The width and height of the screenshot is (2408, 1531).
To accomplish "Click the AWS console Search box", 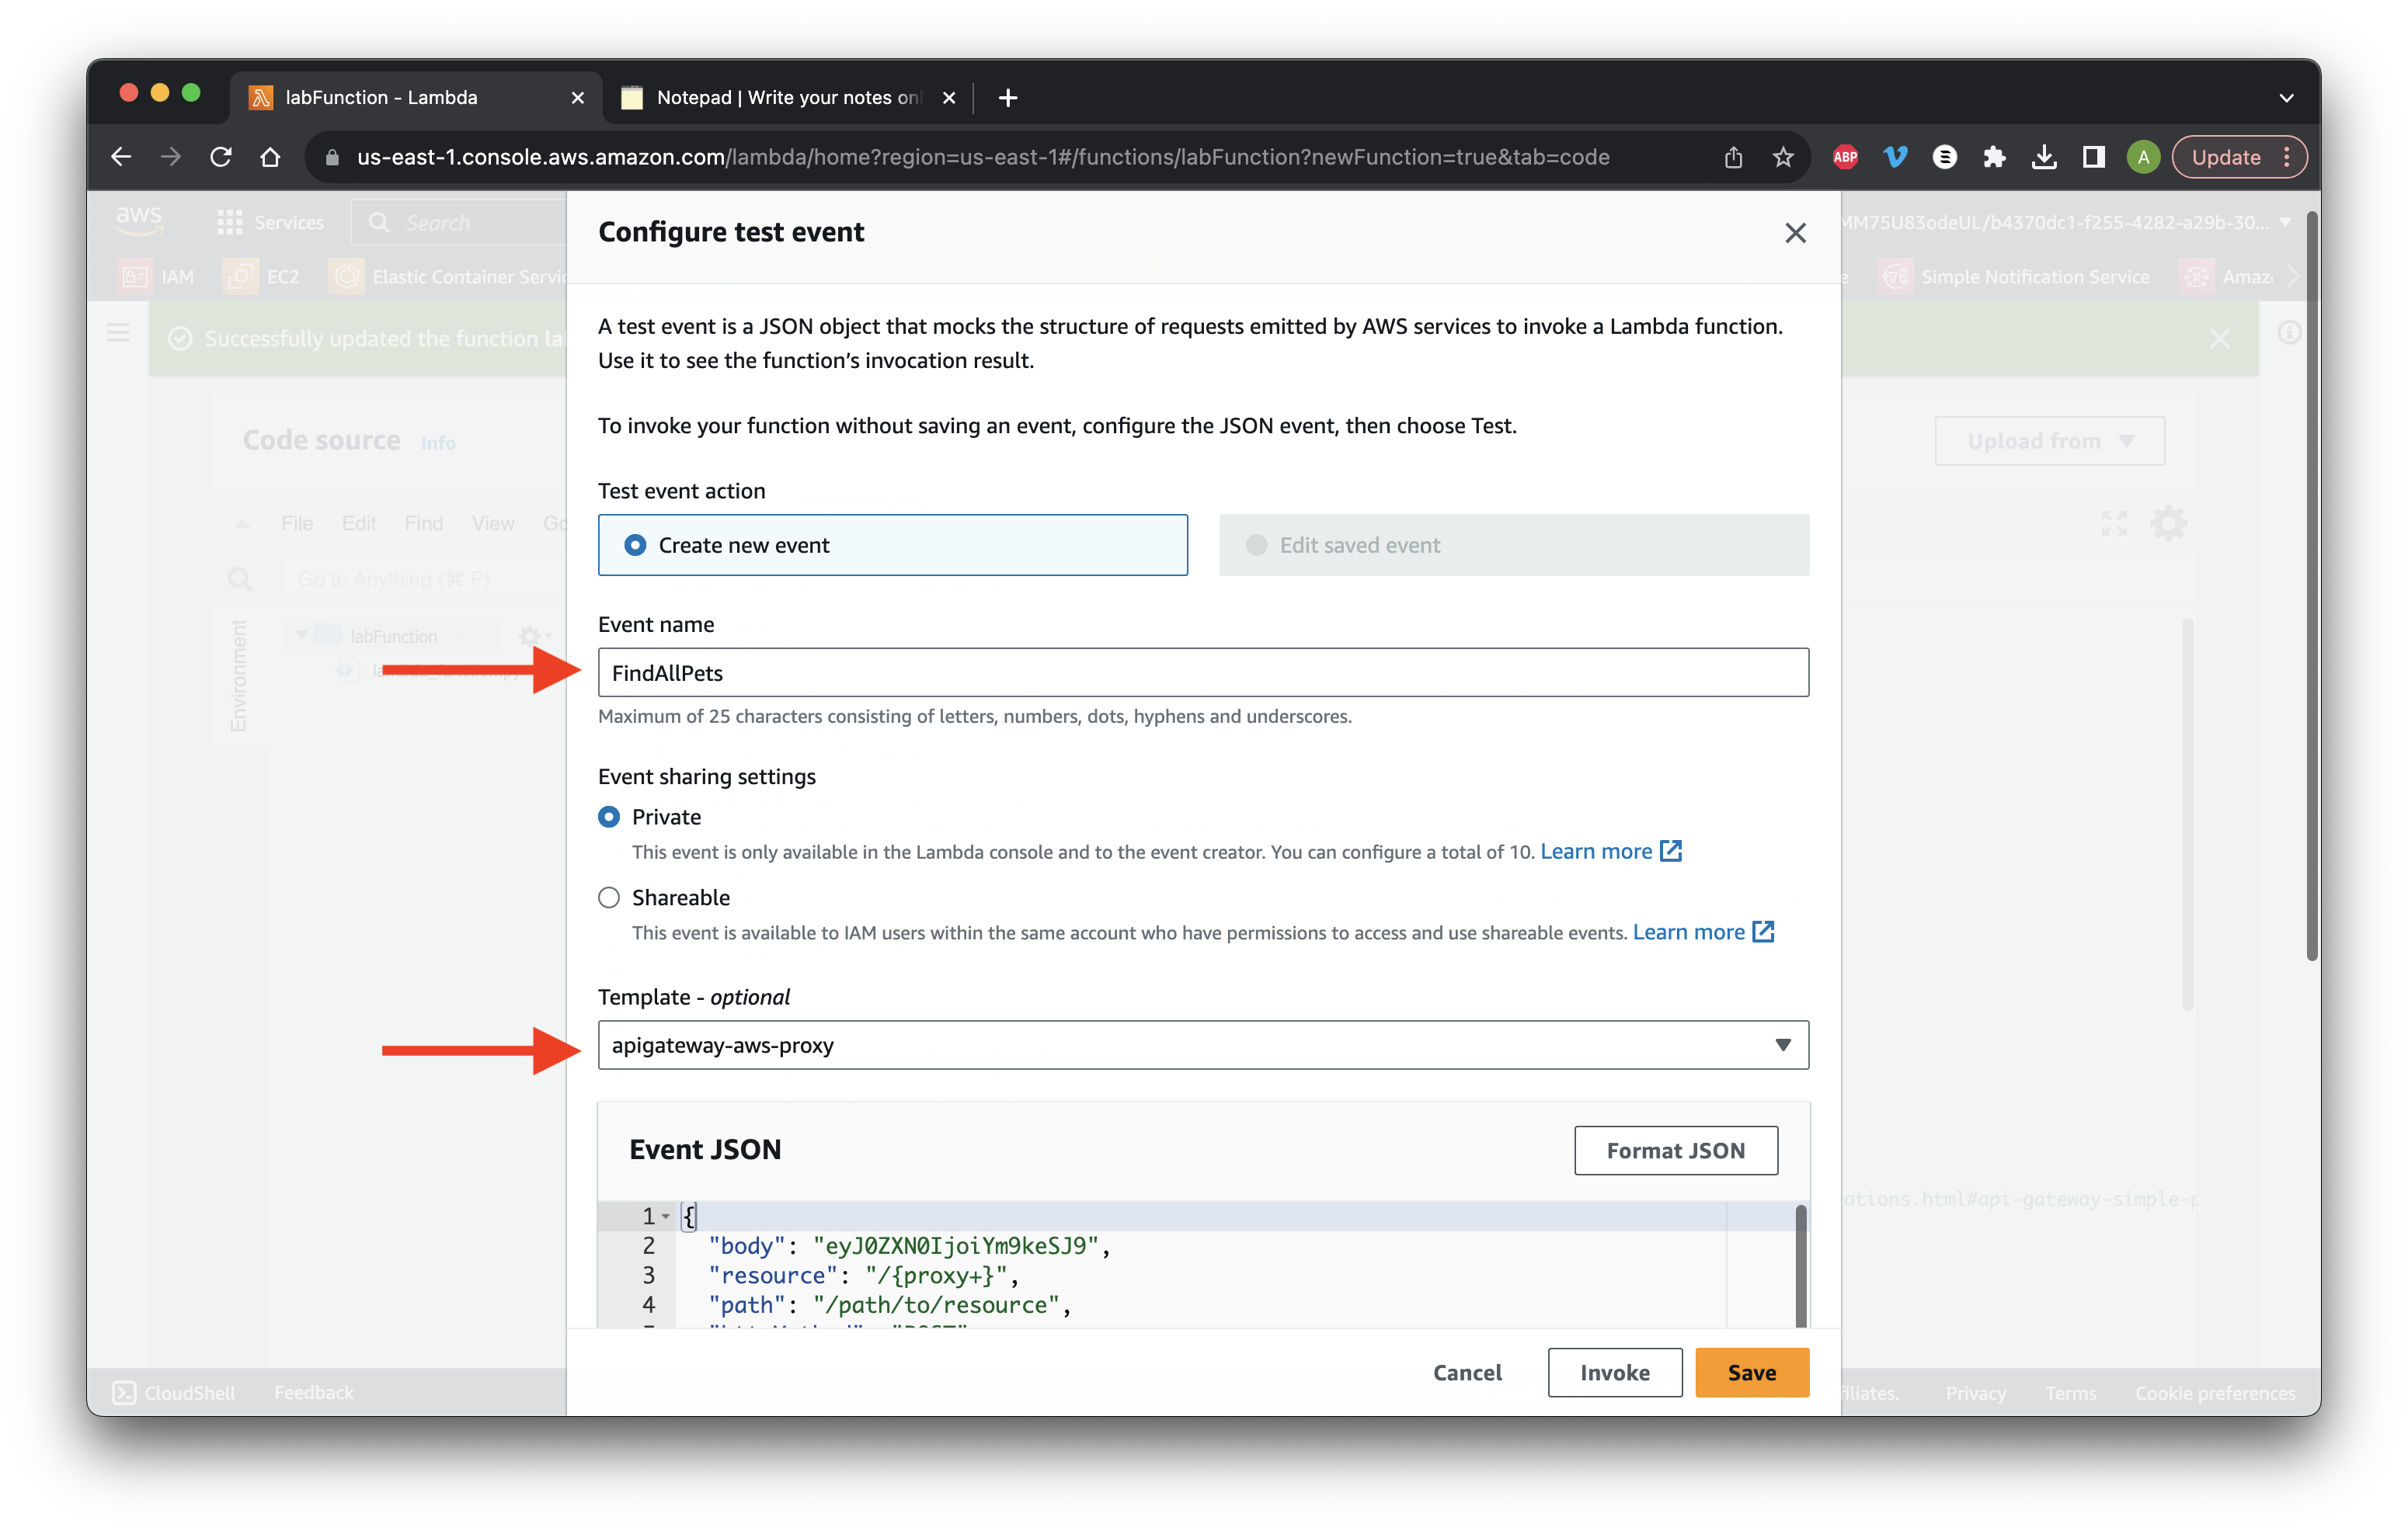I will [460, 222].
